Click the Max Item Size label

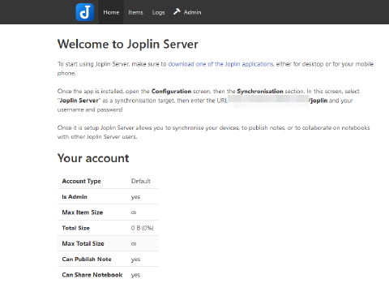click(83, 212)
